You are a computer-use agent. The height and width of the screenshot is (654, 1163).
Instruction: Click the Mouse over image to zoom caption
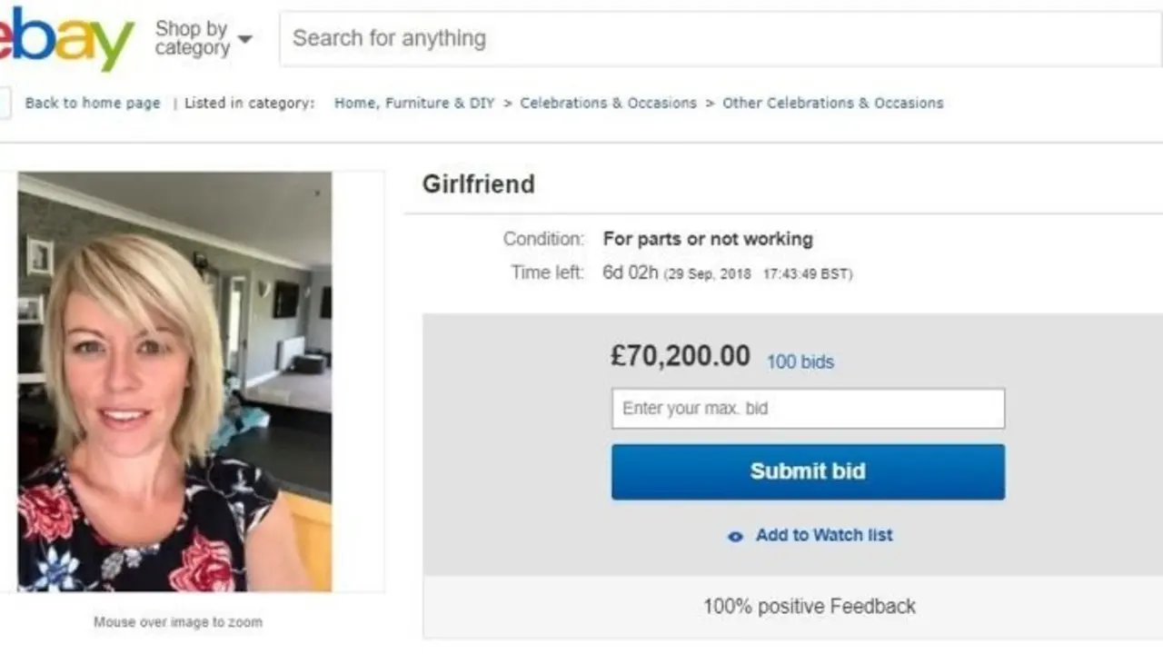click(177, 622)
